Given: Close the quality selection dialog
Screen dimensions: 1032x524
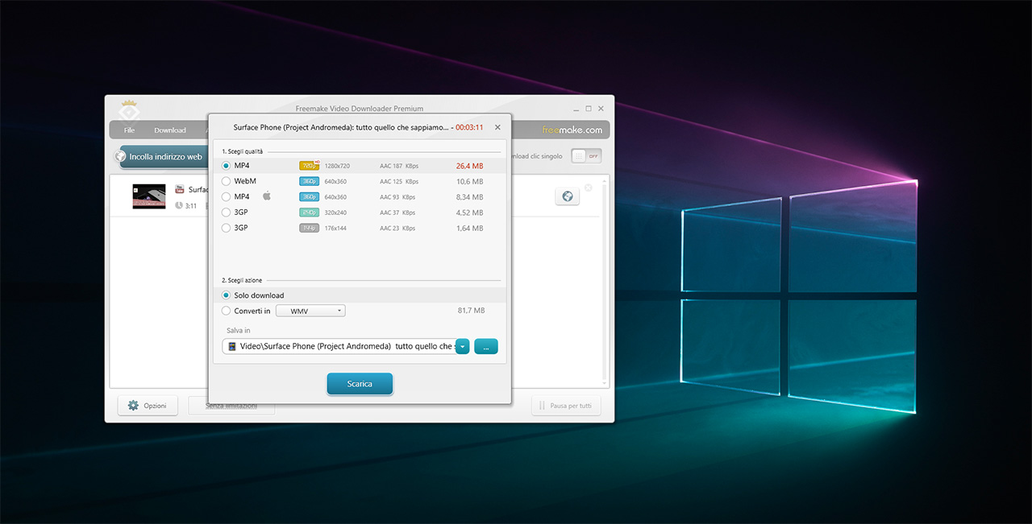Looking at the screenshot, I should (x=497, y=127).
